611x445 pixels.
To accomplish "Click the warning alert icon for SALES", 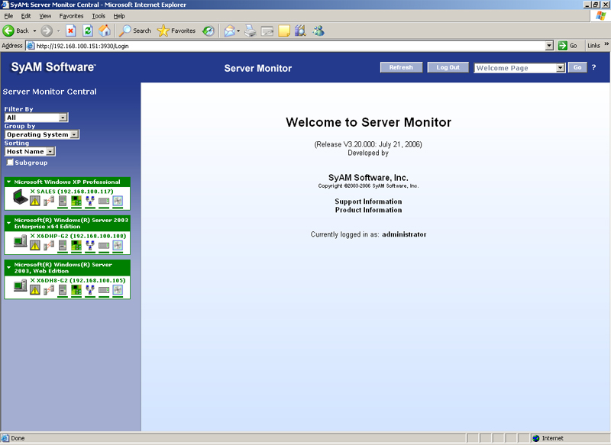I will click(x=34, y=202).
